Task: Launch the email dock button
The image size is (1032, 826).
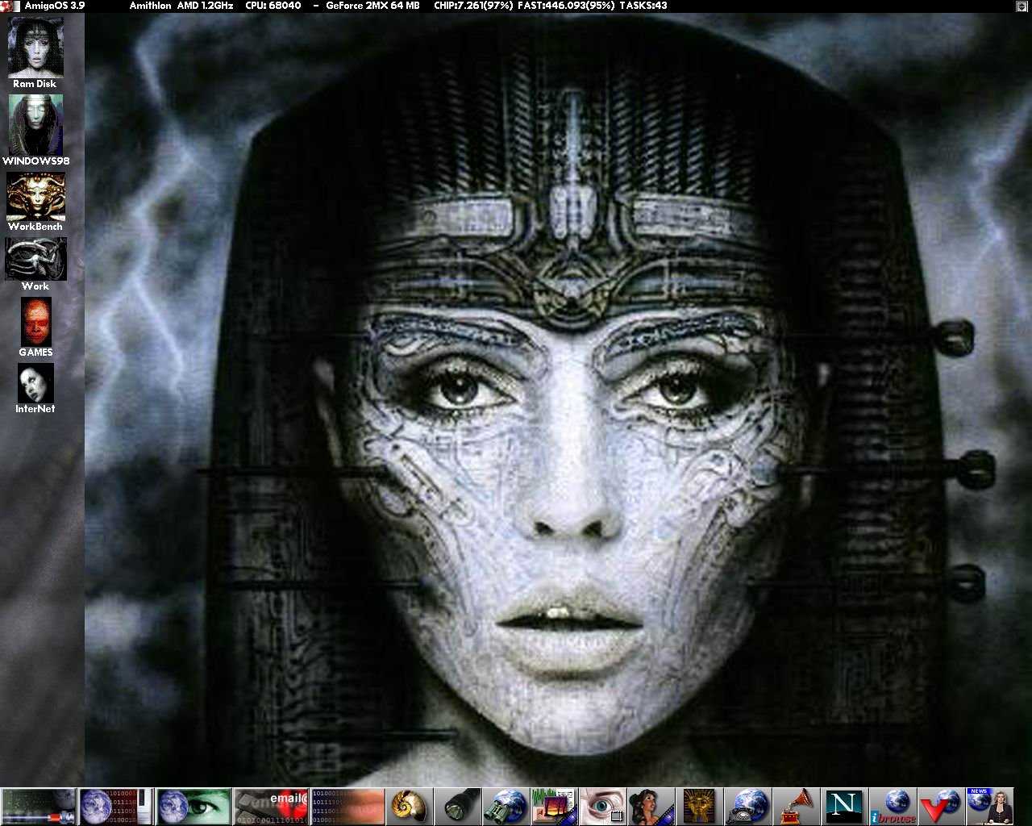Action: 271,806
